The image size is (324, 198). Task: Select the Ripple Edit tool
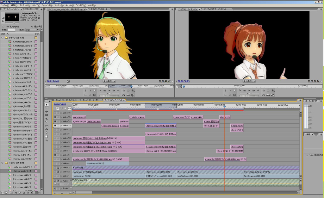(47, 112)
